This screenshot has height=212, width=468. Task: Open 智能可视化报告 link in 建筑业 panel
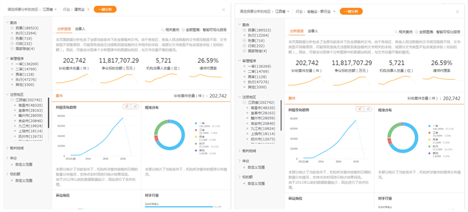click(215, 30)
